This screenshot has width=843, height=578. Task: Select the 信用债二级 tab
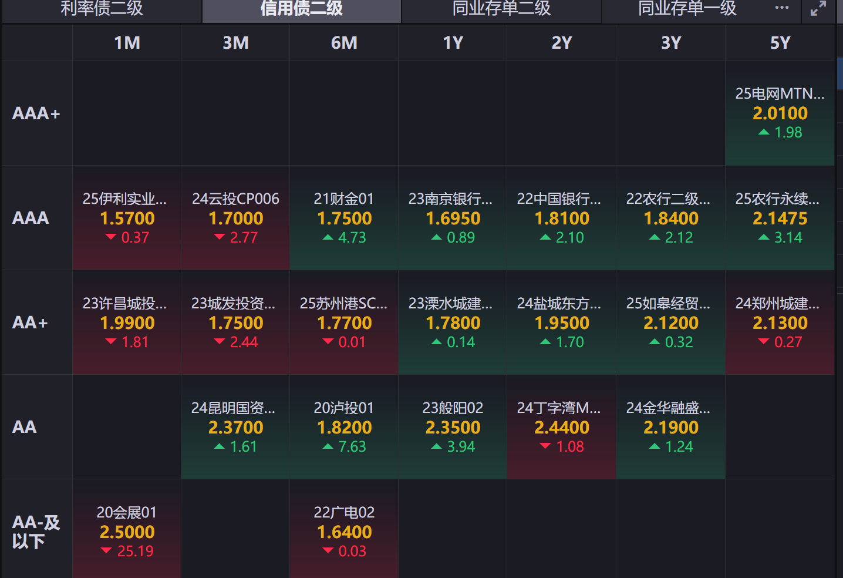[x=301, y=8]
